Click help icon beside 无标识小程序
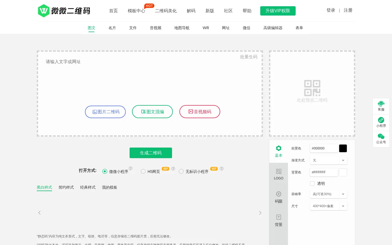 (222, 169)
